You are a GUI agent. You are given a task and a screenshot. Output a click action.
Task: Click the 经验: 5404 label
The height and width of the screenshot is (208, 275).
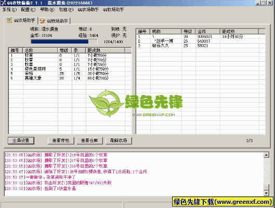click(x=88, y=35)
